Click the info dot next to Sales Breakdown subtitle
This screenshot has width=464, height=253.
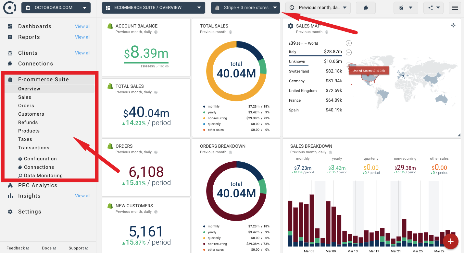[331, 152]
